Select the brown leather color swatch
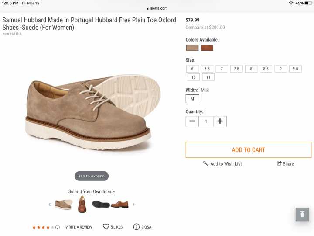Image resolution: width=314 pixels, height=236 pixels. [x=207, y=48]
